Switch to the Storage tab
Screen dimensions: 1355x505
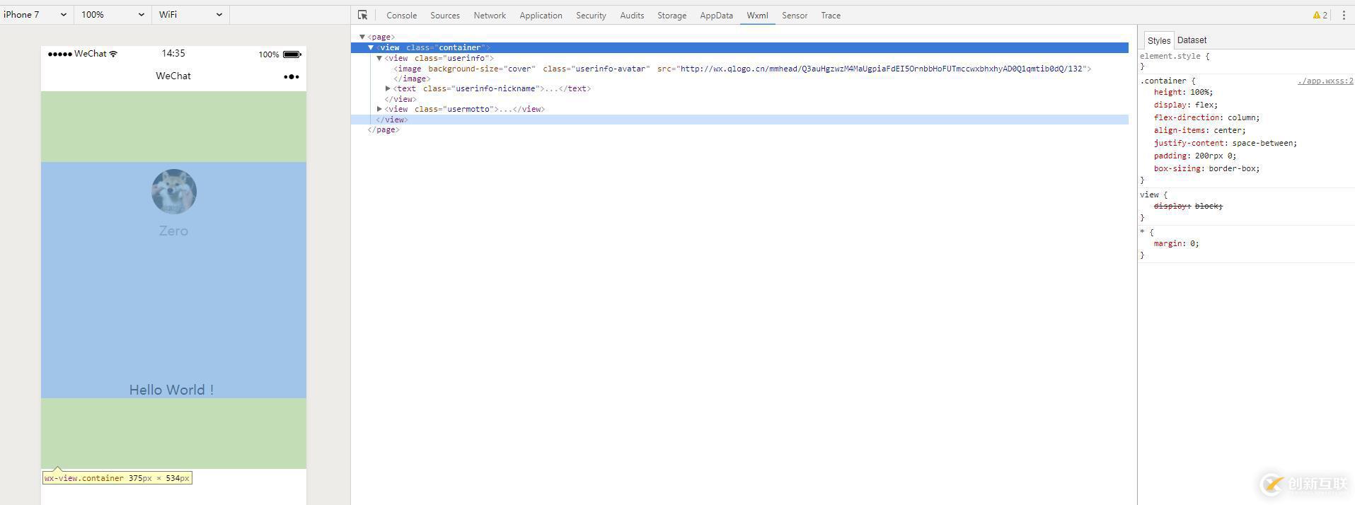click(671, 15)
